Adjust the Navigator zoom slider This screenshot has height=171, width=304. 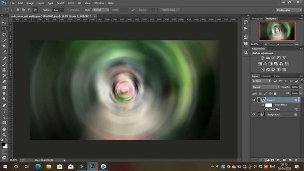click(278, 44)
